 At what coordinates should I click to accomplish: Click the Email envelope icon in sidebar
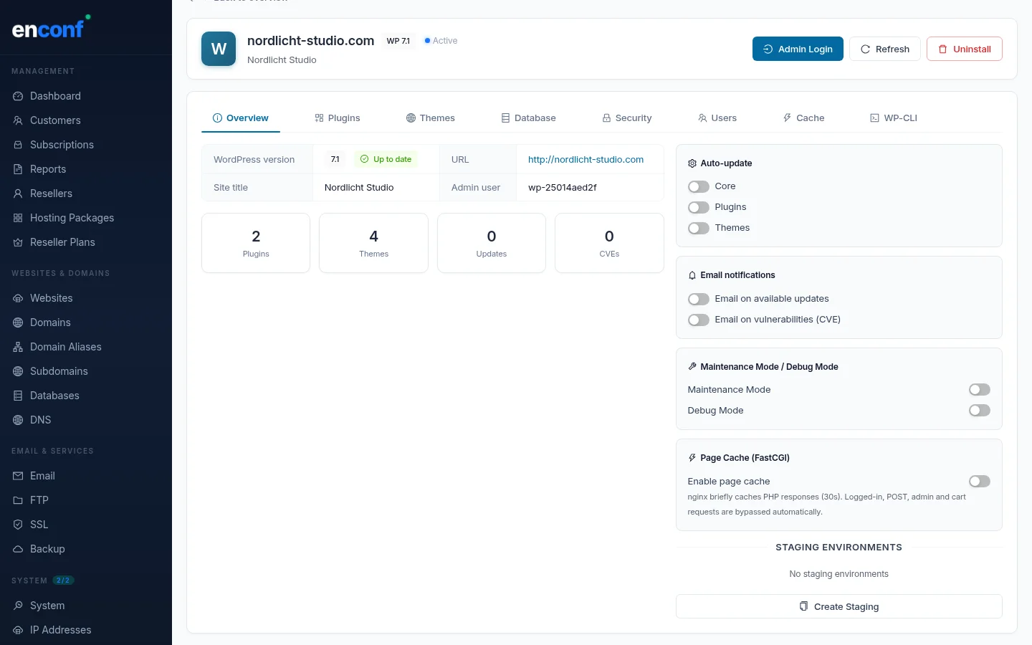tap(18, 476)
